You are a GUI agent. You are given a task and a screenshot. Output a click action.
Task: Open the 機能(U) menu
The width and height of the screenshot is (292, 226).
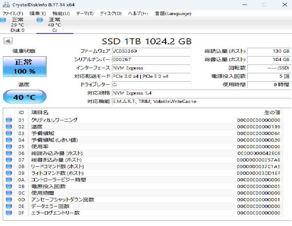(59, 13)
